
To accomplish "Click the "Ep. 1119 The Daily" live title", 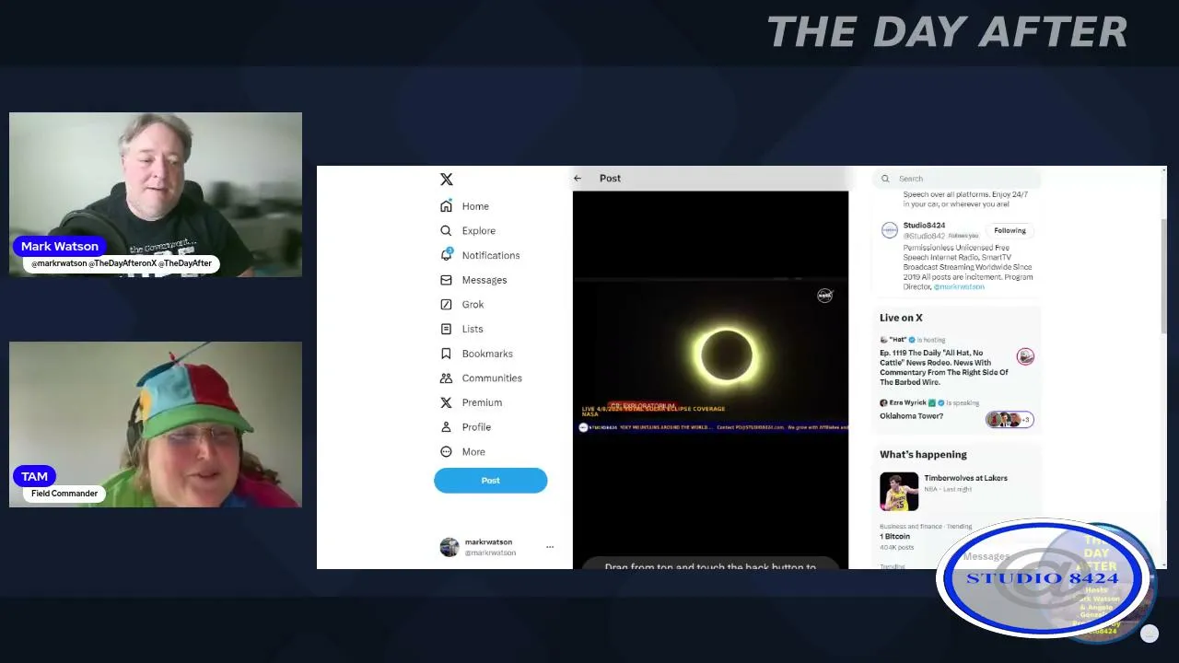I will pyautogui.click(x=943, y=367).
